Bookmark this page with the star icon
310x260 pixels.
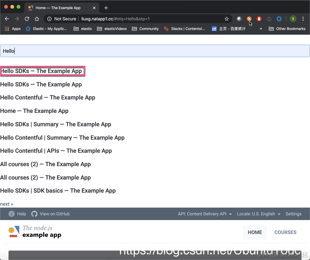[x=226, y=19]
